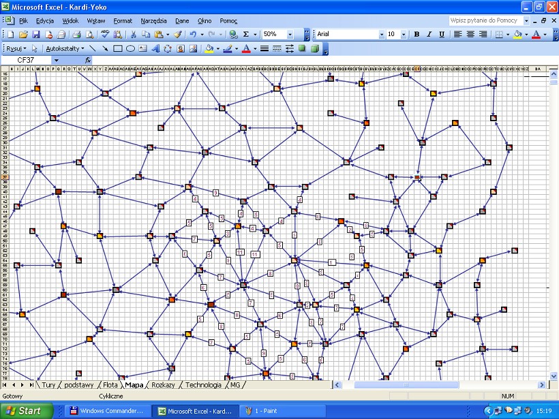Open the font size 10 dropdown
The width and height of the screenshot is (559, 419).
pos(404,35)
